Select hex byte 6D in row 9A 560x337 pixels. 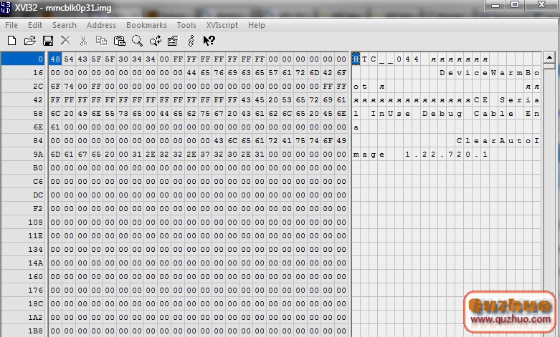tap(55, 155)
